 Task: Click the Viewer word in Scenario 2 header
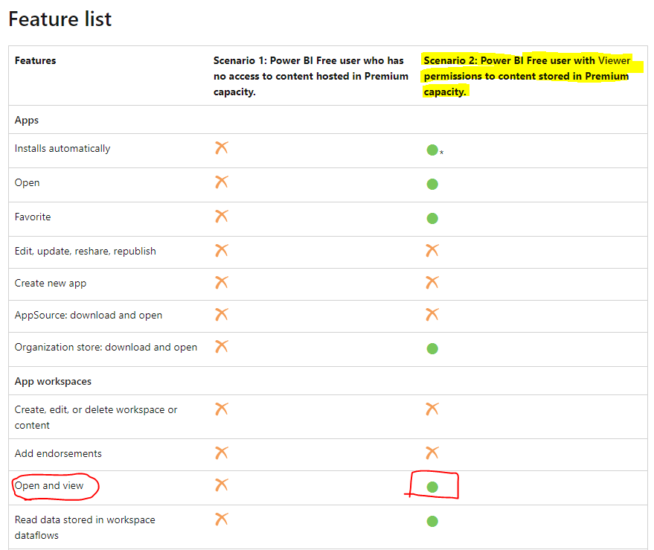click(x=614, y=60)
